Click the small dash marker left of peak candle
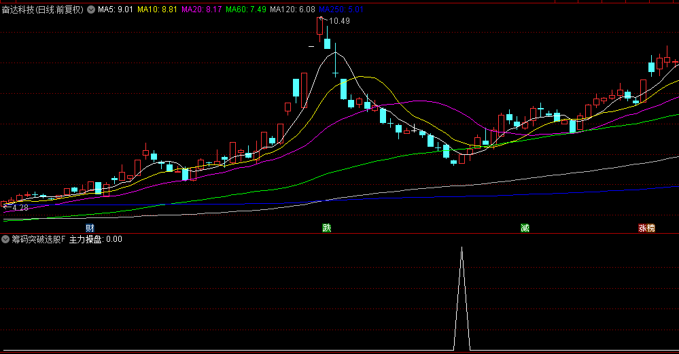This screenshot has height=354, width=679. (311, 46)
